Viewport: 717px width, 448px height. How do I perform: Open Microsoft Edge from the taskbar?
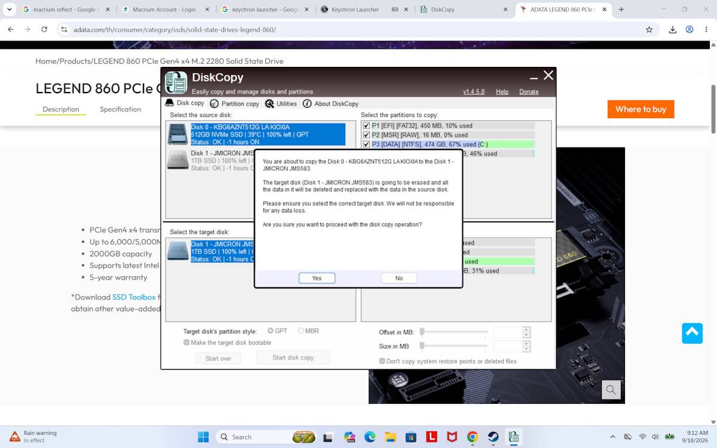(x=370, y=437)
